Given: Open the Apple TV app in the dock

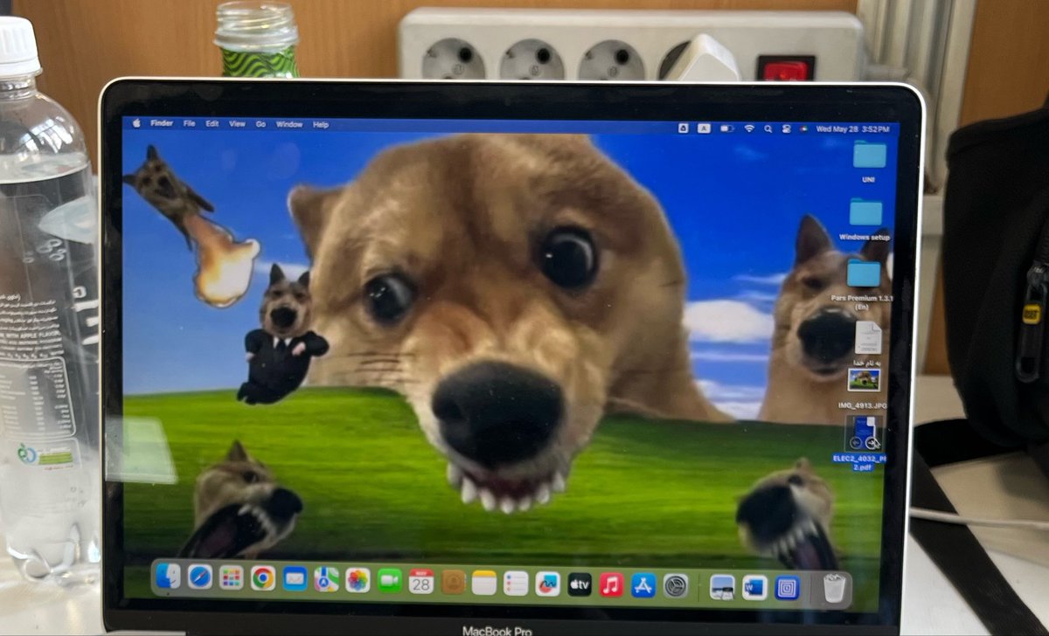Looking at the screenshot, I should pos(580,584).
